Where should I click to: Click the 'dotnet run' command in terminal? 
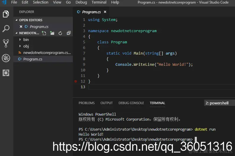[x=205, y=129]
